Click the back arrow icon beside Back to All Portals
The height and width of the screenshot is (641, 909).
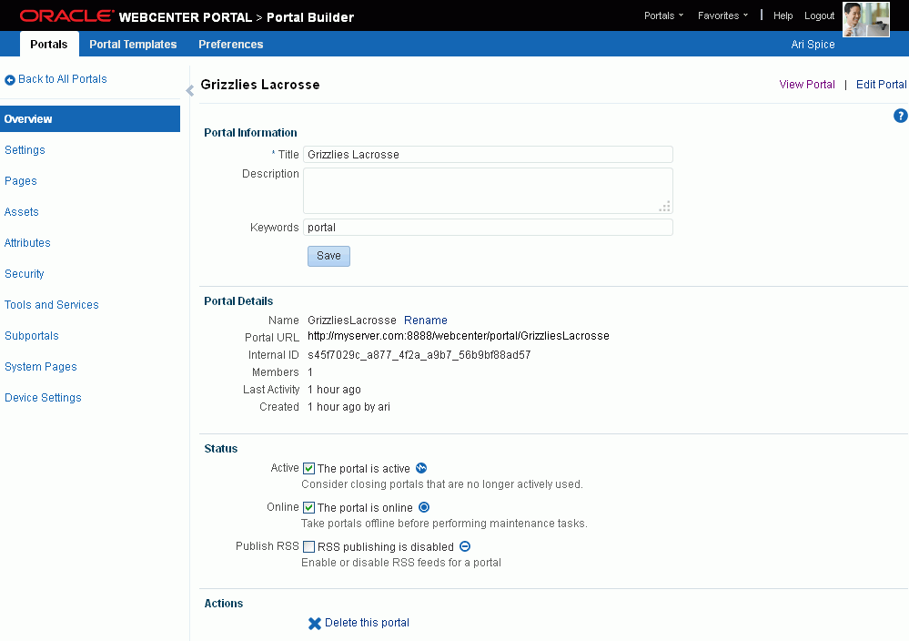click(x=10, y=80)
